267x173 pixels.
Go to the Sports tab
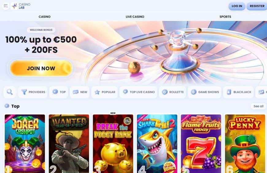click(x=225, y=17)
